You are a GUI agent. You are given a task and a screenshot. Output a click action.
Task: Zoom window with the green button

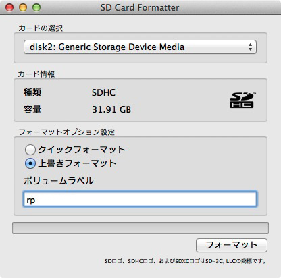pyautogui.click(x=36, y=7)
